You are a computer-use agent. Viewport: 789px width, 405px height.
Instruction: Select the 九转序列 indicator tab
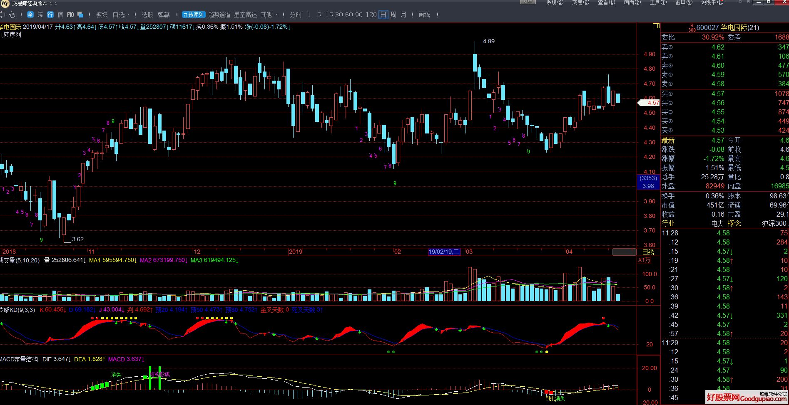(x=194, y=15)
